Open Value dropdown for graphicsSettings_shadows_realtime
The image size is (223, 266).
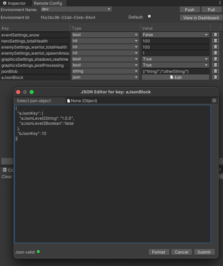click(x=175, y=59)
